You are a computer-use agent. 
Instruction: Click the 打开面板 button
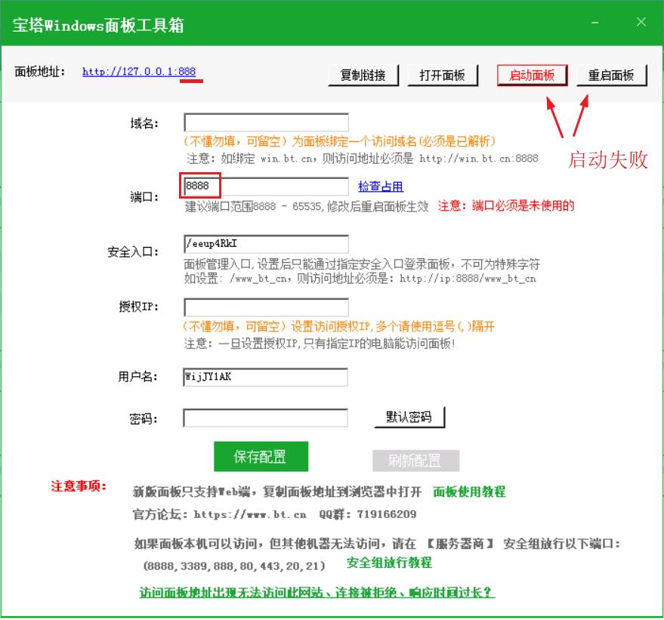(443, 76)
